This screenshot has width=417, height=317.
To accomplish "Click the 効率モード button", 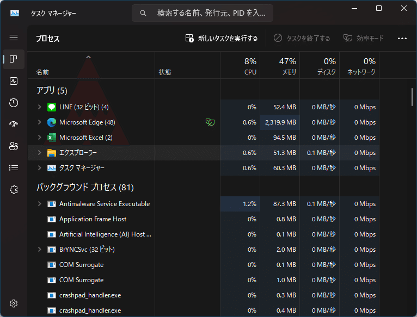I will coord(364,39).
